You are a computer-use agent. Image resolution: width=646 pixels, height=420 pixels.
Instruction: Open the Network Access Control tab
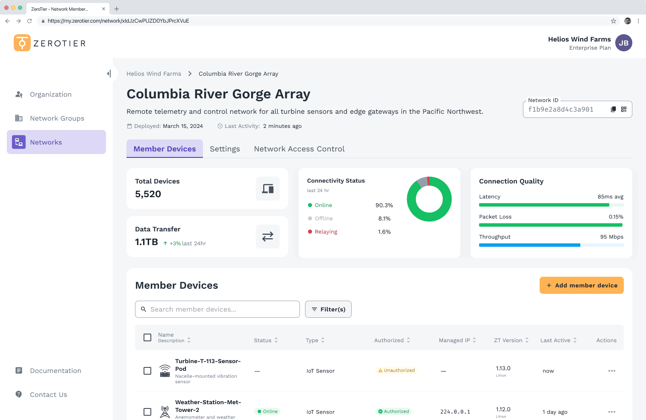pyautogui.click(x=299, y=149)
